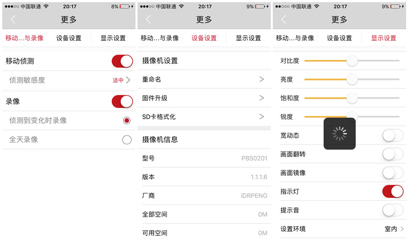This screenshot has width=408, height=240.
Task: Select the 全天录像 radio option
Action: click(x=127, y=140)
